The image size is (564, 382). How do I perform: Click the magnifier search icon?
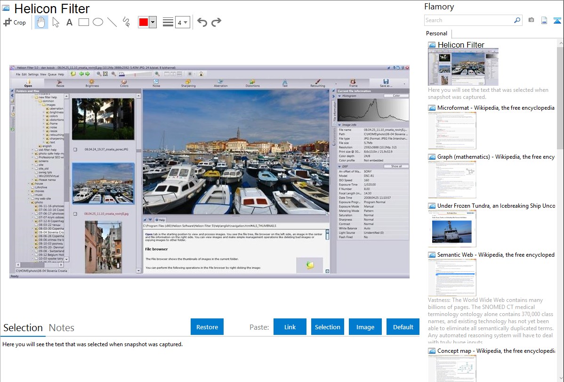517,20
